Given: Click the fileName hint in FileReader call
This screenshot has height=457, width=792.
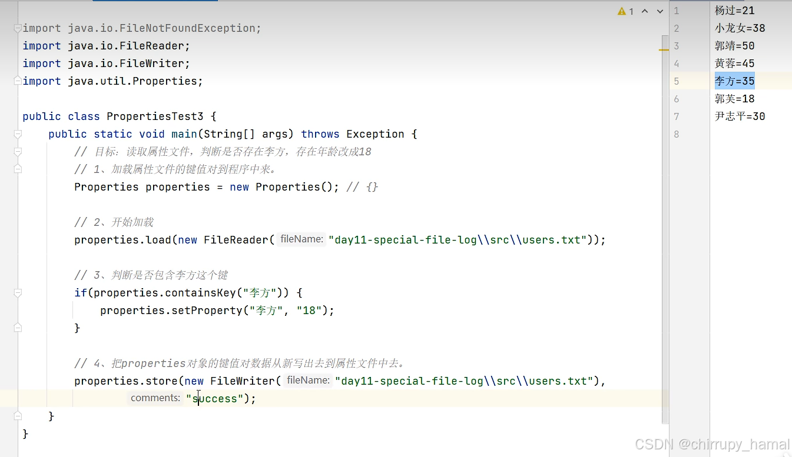Looking at the screenshot, I should click(301, 239).
